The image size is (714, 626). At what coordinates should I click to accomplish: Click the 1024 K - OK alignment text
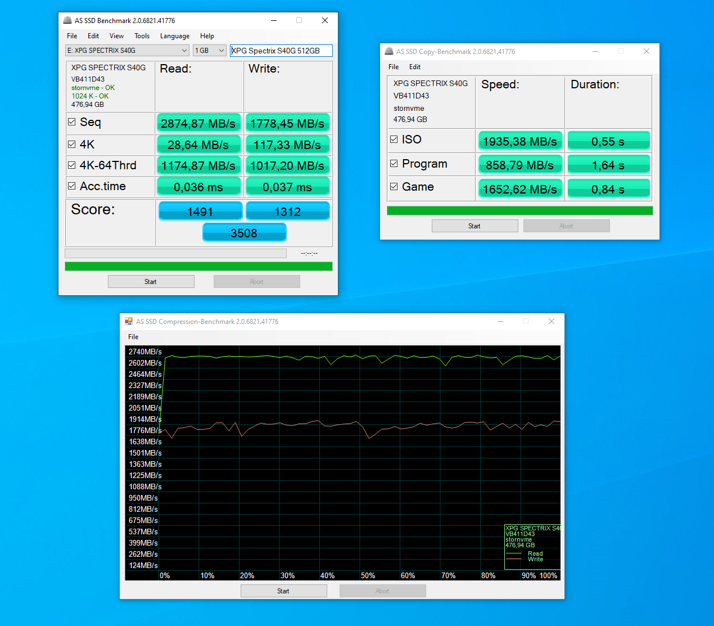[90, 96]
